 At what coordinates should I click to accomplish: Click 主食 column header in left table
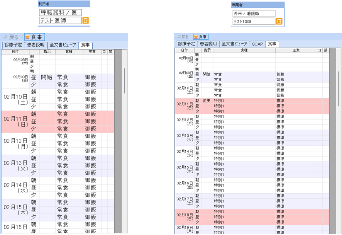pos(92,51)
